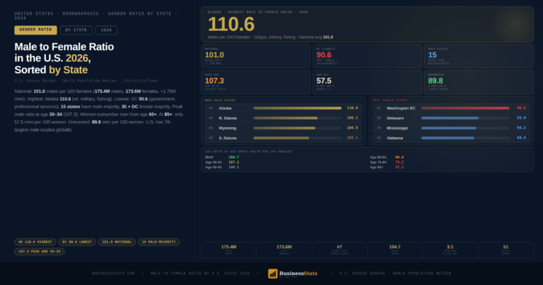Click the #7 largest male surplus stat
Screen dimensions: 543x285
(339, 250)
